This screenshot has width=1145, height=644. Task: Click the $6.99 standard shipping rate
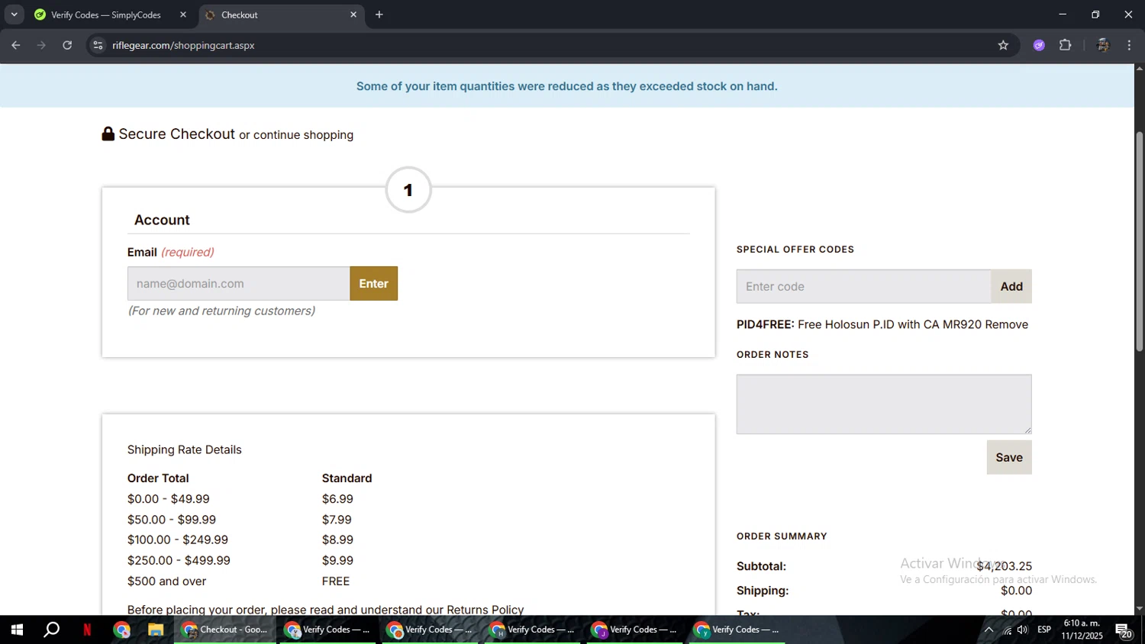pyautogui.click(x=337, y=499)
